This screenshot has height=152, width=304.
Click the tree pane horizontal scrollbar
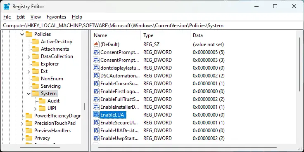tap(40, 148)
